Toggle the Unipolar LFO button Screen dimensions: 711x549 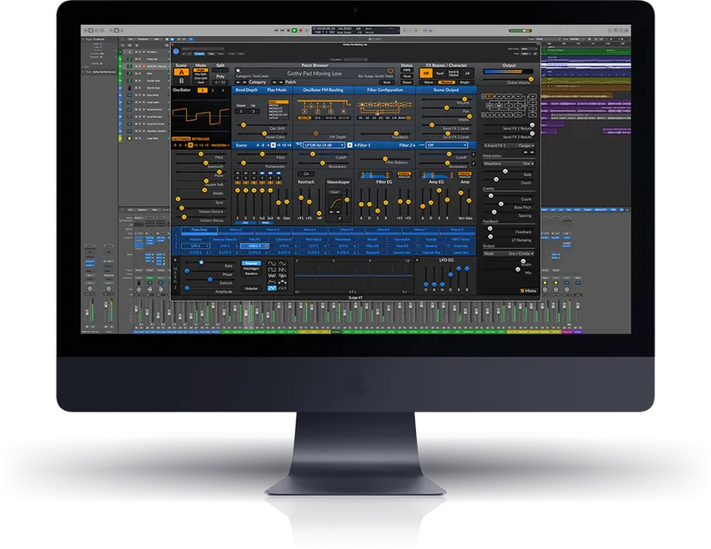point(251,288)
